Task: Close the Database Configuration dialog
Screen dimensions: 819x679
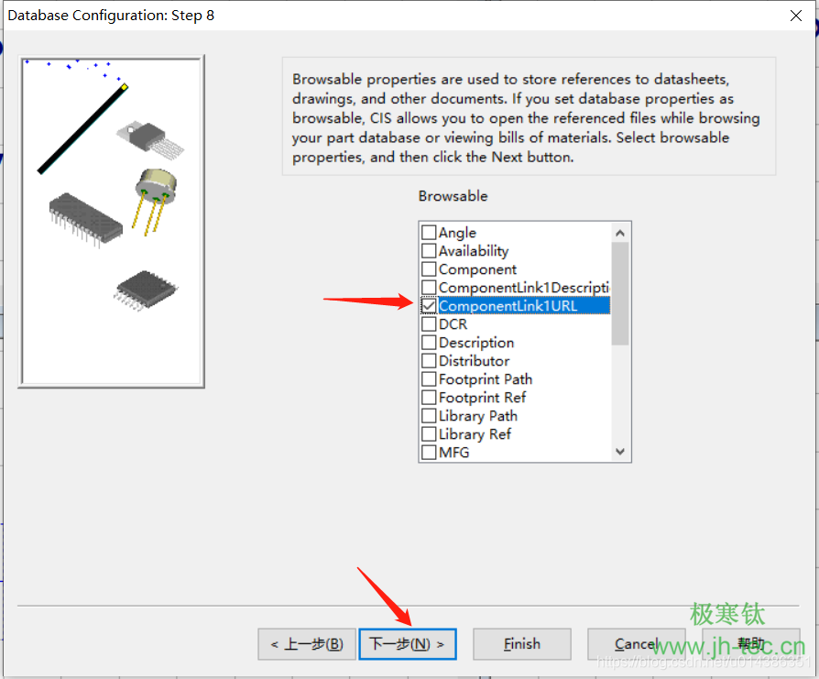Action: [x=795, y=16]
